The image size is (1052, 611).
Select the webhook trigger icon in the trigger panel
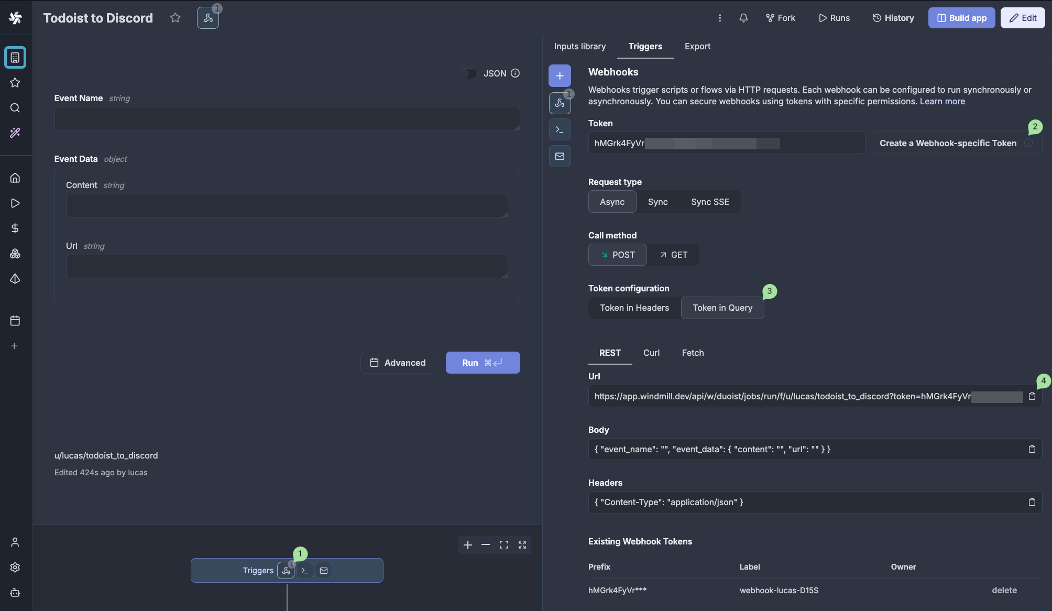(560, 103)
